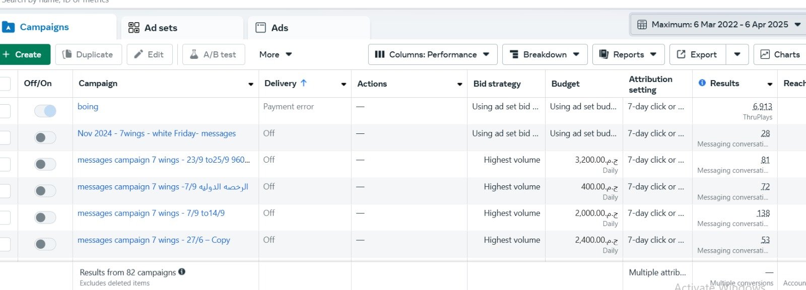
Task: Open the Reports dropdown
Action: (628, 54)
